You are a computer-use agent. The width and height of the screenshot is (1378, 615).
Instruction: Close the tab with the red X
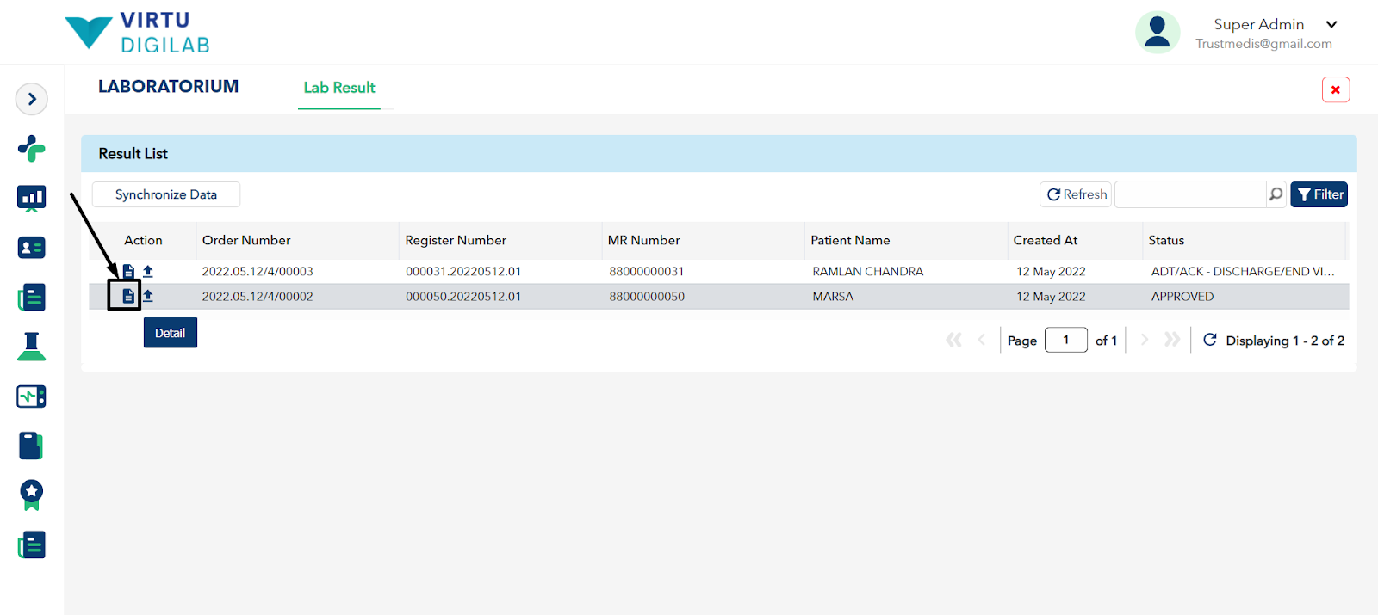1336,89
